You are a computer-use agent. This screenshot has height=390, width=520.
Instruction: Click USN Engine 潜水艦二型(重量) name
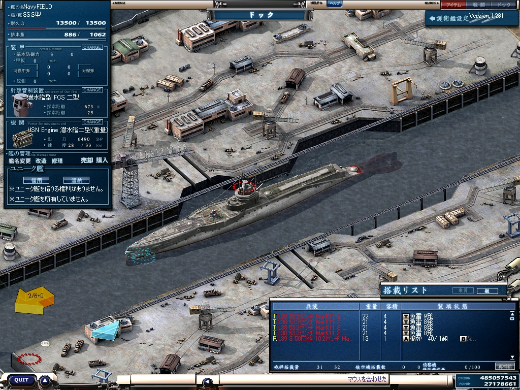(x=68, y=130)
